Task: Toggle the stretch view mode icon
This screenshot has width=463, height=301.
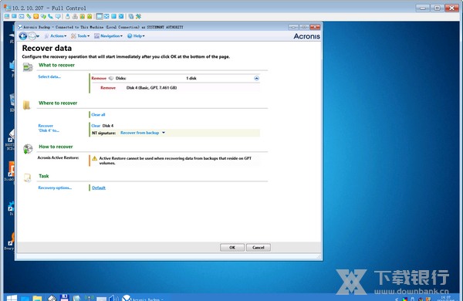Action: 106,16
